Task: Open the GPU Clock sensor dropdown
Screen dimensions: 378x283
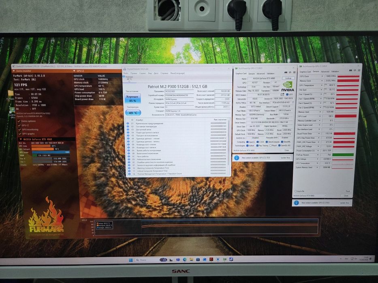Action: (x=322, y=76)
